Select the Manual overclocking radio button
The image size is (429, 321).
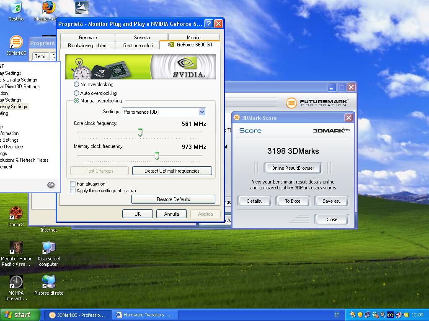[x=76, y=101]
